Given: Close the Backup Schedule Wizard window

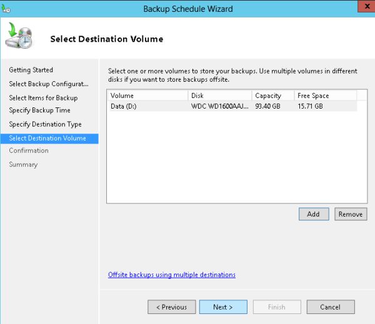Looking at the screenshot, I should pos(367,6).
